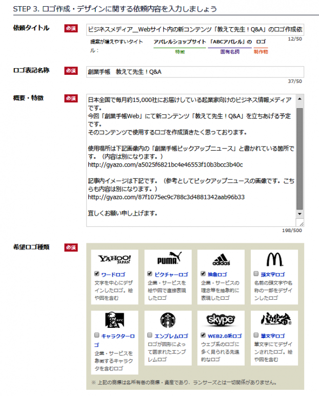
Task: Check the 頭文字ロゴ checkbox
Action: tap(256, 274)
